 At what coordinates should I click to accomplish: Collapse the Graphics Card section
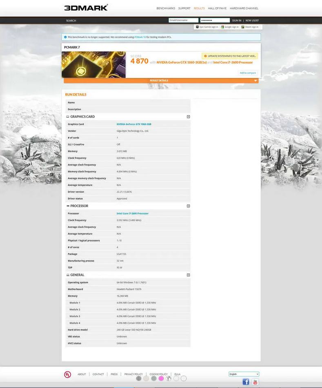click(189, 117)
